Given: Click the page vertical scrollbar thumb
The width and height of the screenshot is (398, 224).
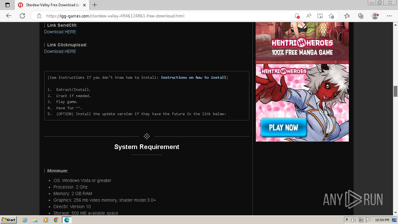Looking at the screenshot, I should pos(396,91).
